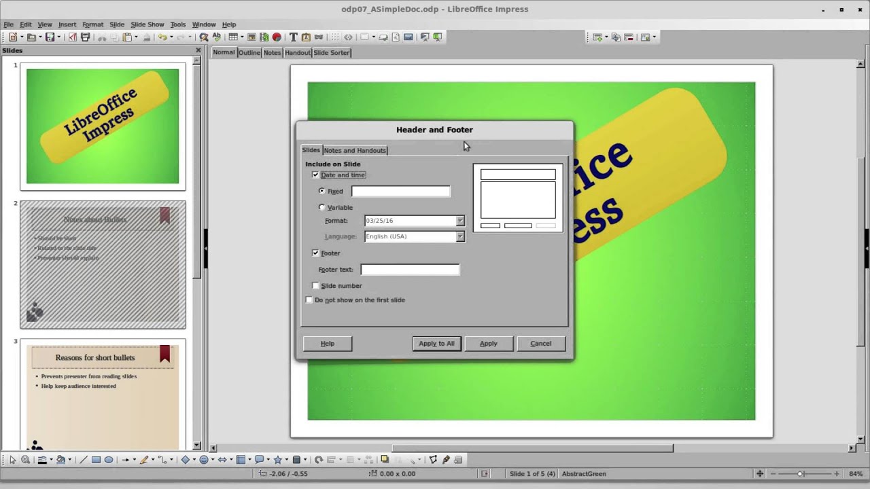Click the Footer text input field
This screenshot has width=870, height=489.
[x=410, y=270]
